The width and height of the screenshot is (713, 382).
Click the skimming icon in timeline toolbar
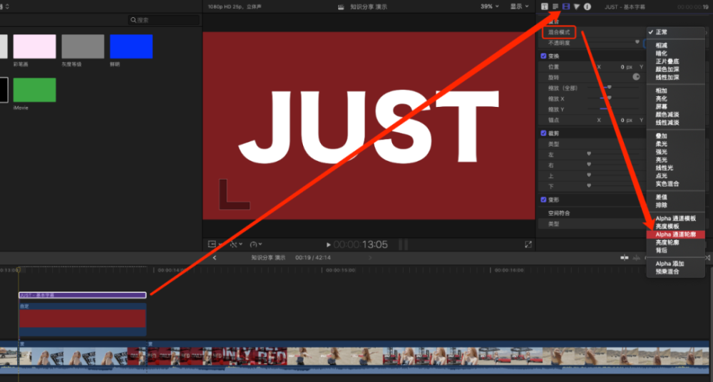625,257
